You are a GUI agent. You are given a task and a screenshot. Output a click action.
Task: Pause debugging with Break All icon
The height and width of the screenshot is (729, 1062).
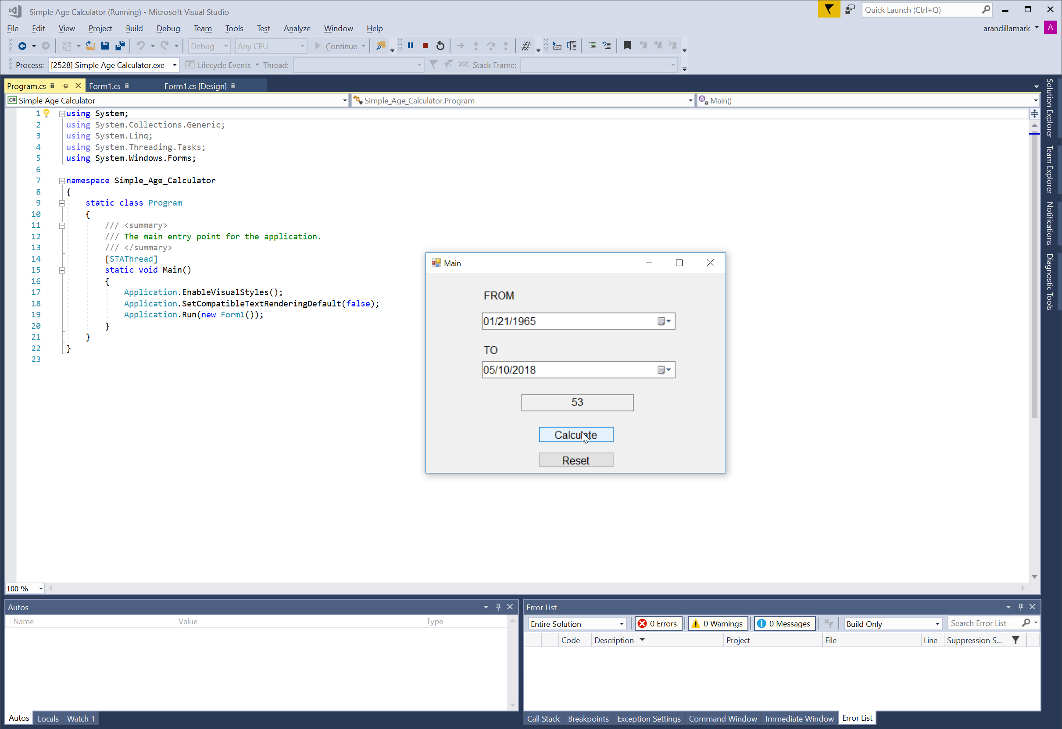point(410,46)
